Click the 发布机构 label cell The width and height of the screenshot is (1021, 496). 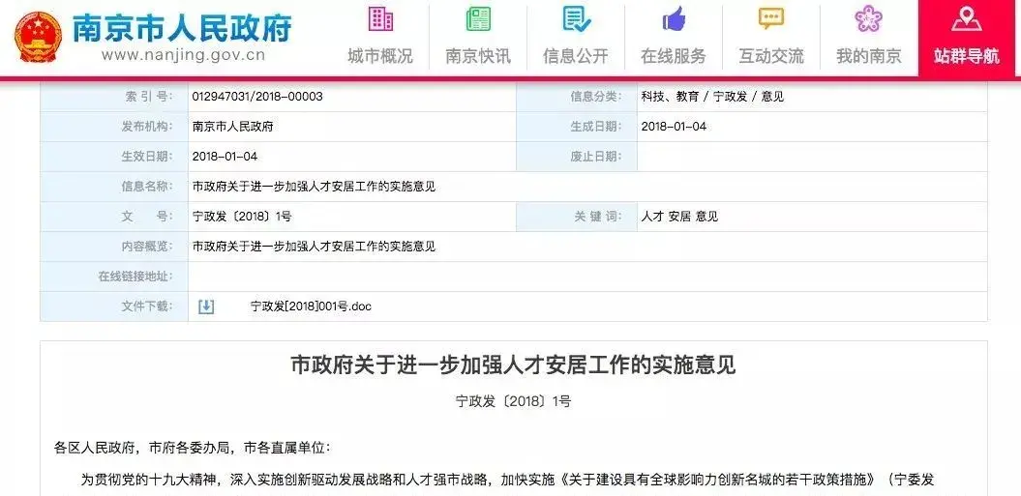[x=114, y=127]
